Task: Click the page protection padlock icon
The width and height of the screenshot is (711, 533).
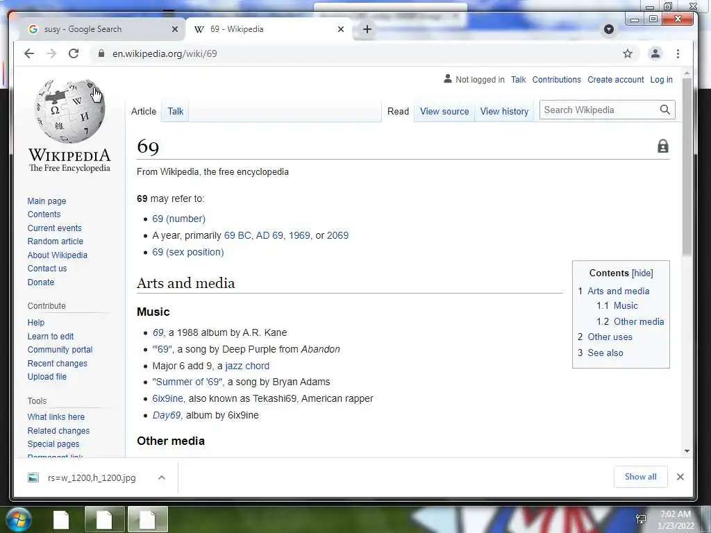Action: pos(663,146)
